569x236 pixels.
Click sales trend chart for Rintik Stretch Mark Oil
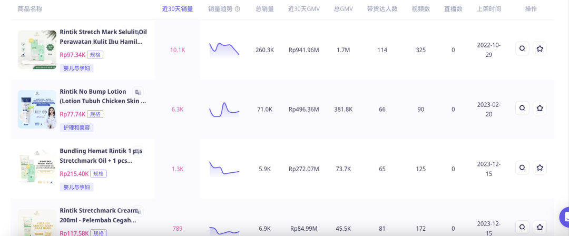224,49
